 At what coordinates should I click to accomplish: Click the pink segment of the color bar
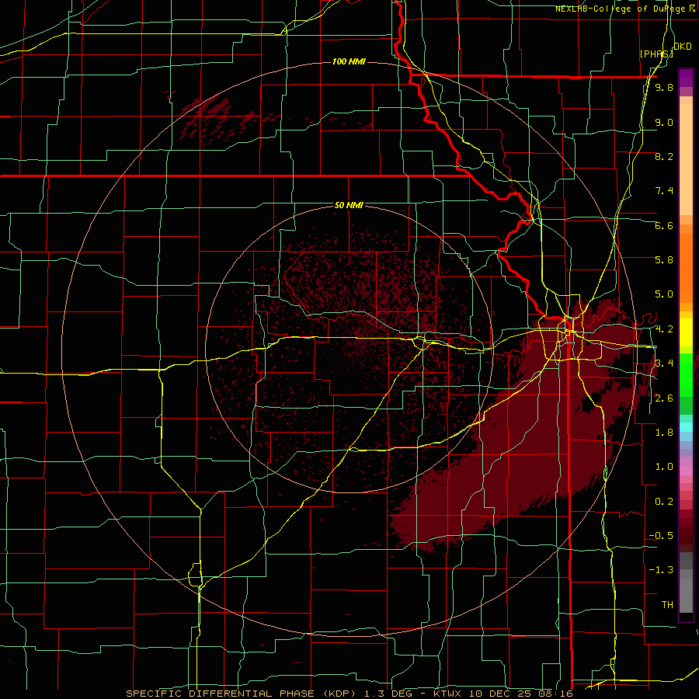coord(686,471)
